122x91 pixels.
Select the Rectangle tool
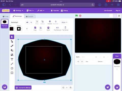click(12, 73)
